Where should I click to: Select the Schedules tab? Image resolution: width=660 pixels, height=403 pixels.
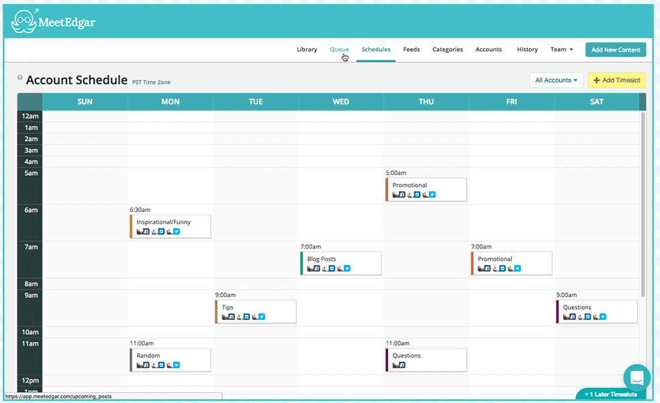tap(376, 50)
